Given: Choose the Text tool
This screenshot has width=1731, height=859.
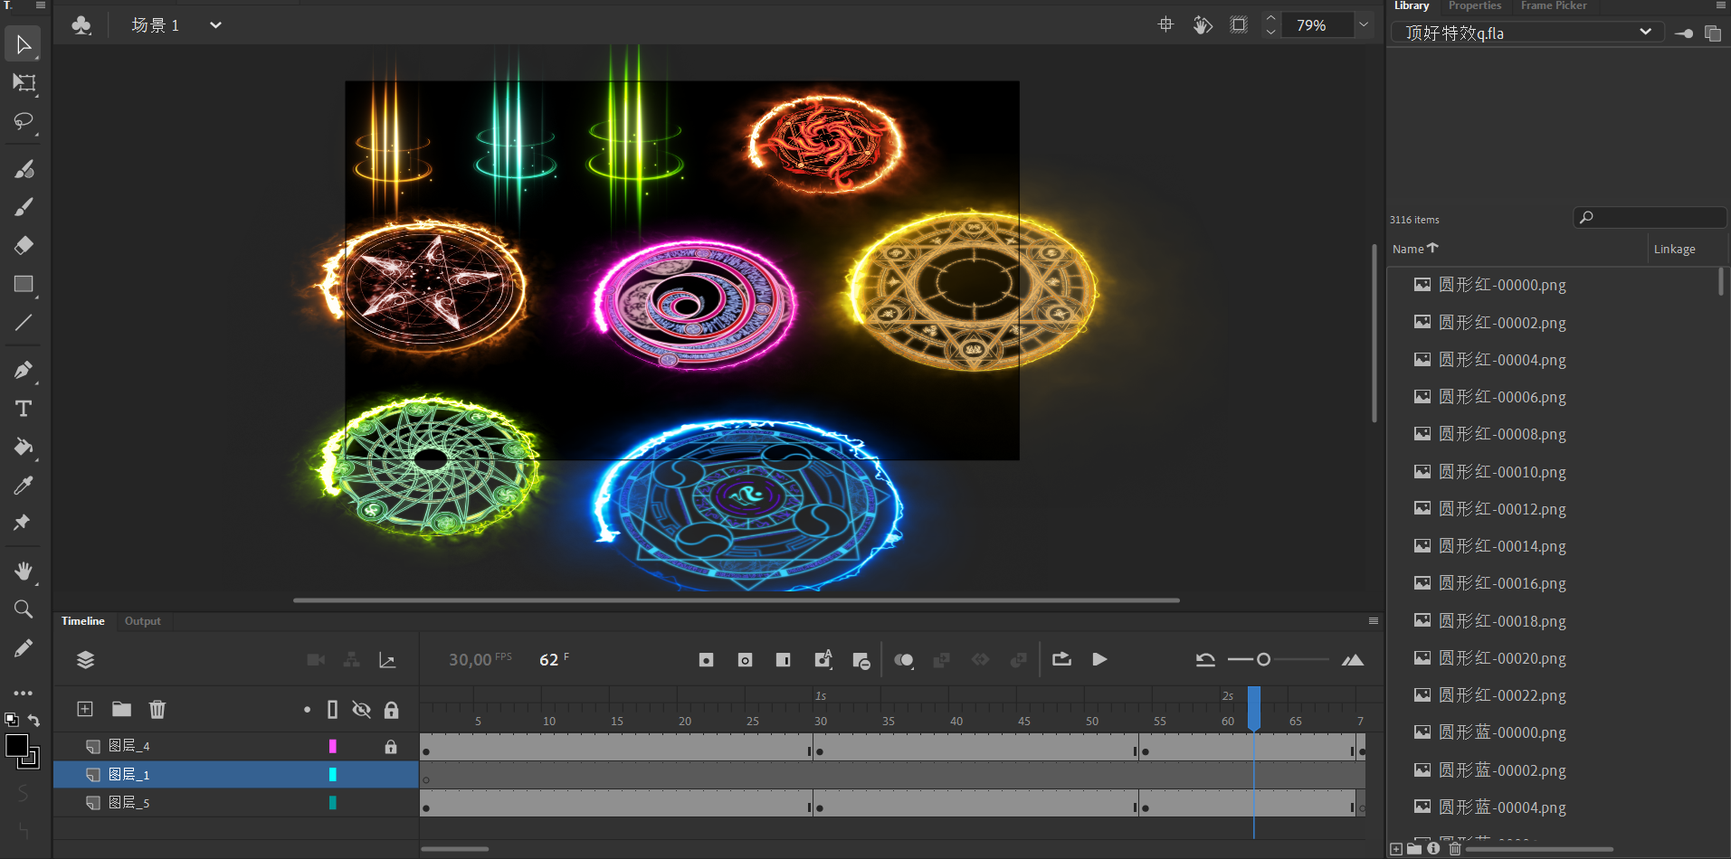Looking at the screenshot, I should (24, 409).
